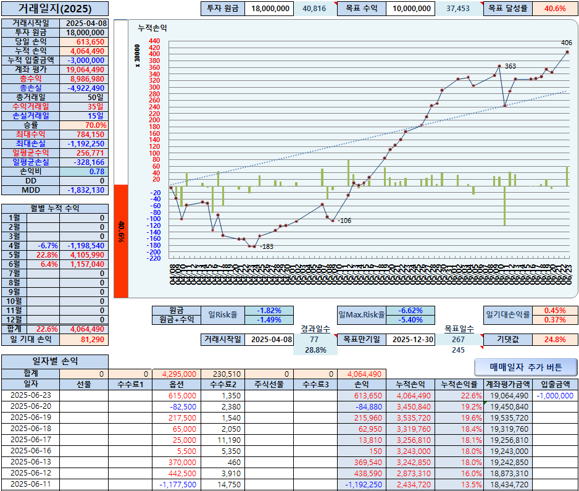Click the 계좌 평가 label cell
This screenshot has height=491, width=579.
point(31,69)
